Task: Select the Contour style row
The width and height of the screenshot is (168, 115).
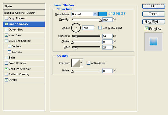Action: (24, 46)
